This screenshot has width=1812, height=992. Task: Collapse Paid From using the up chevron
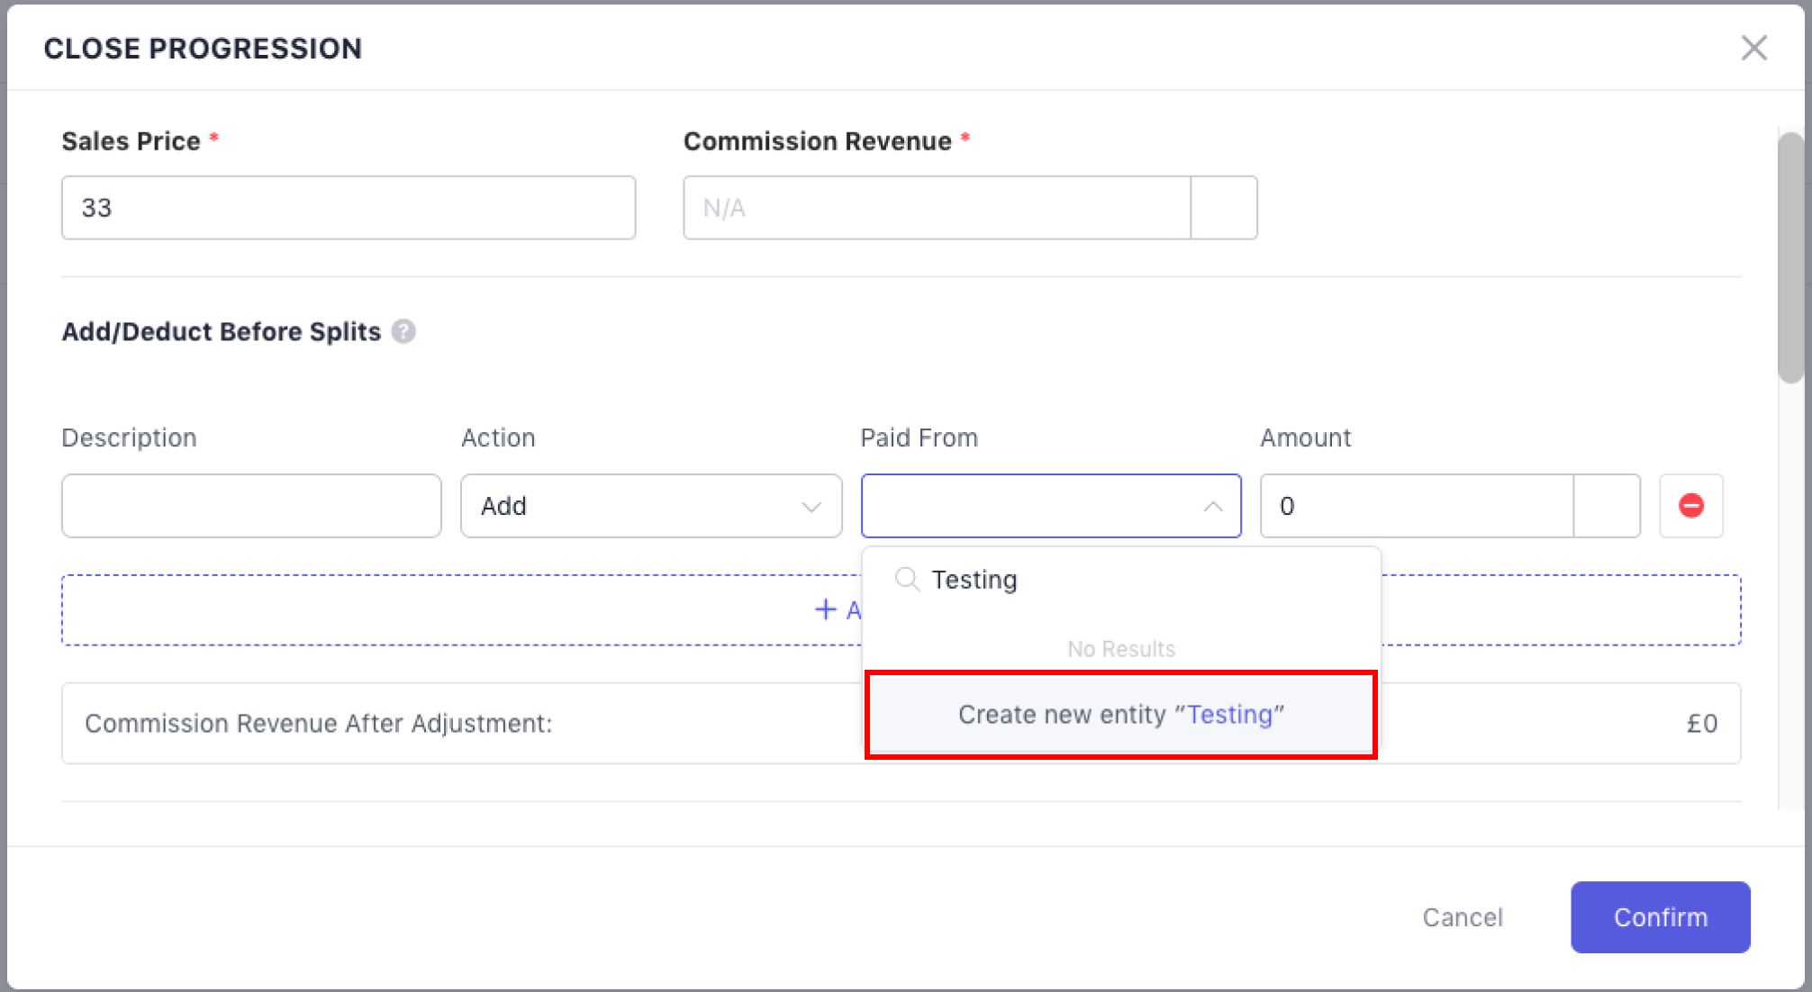(x=1212, y=506)
